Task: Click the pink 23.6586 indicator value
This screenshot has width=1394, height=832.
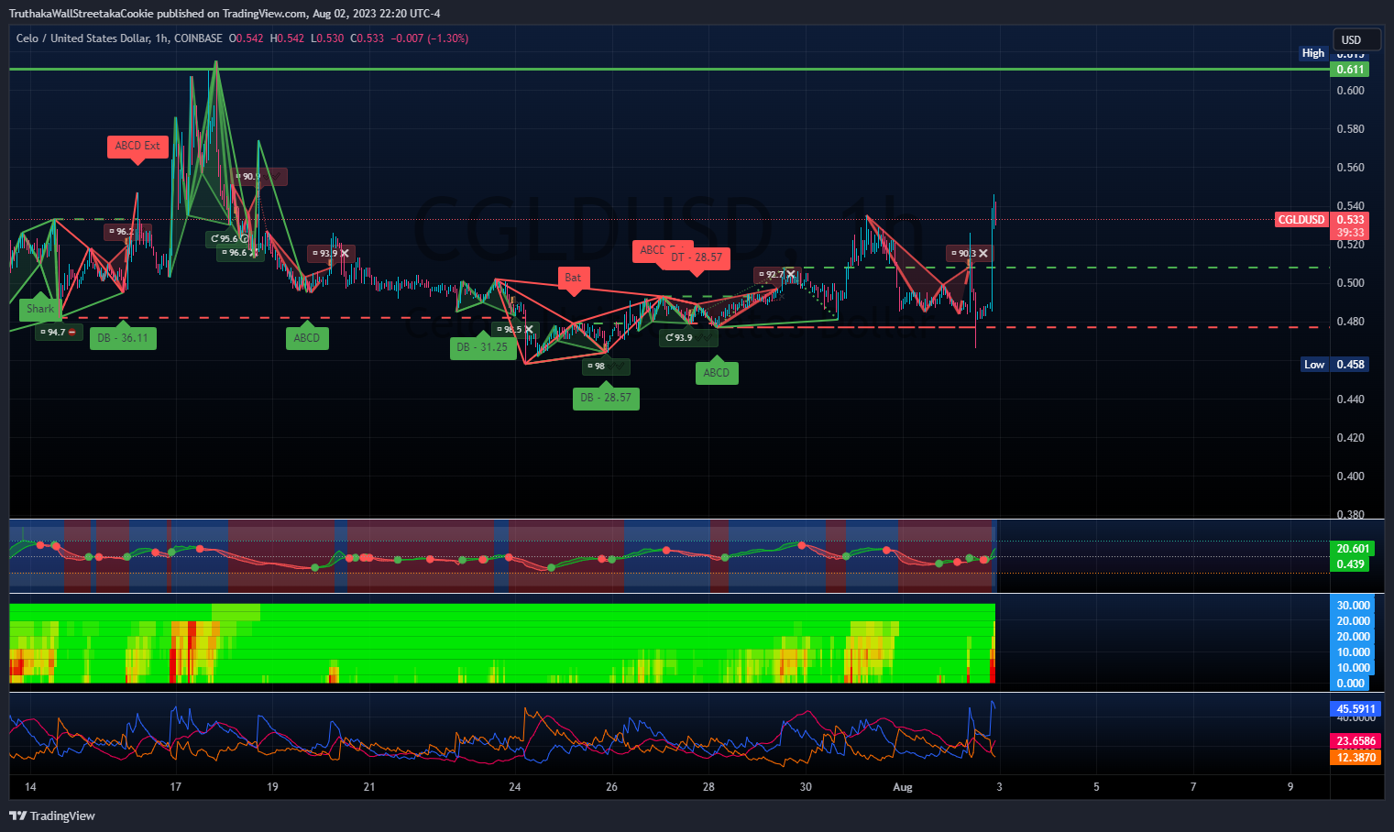Action: click(1355, 741)
